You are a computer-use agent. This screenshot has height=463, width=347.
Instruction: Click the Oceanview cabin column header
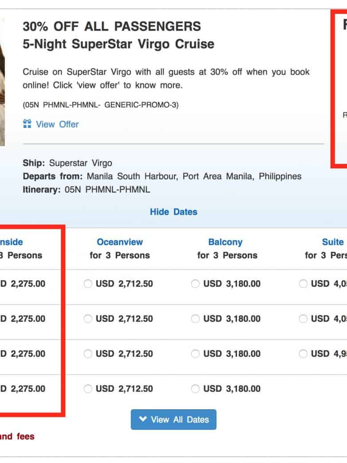[x=120, y=242]
